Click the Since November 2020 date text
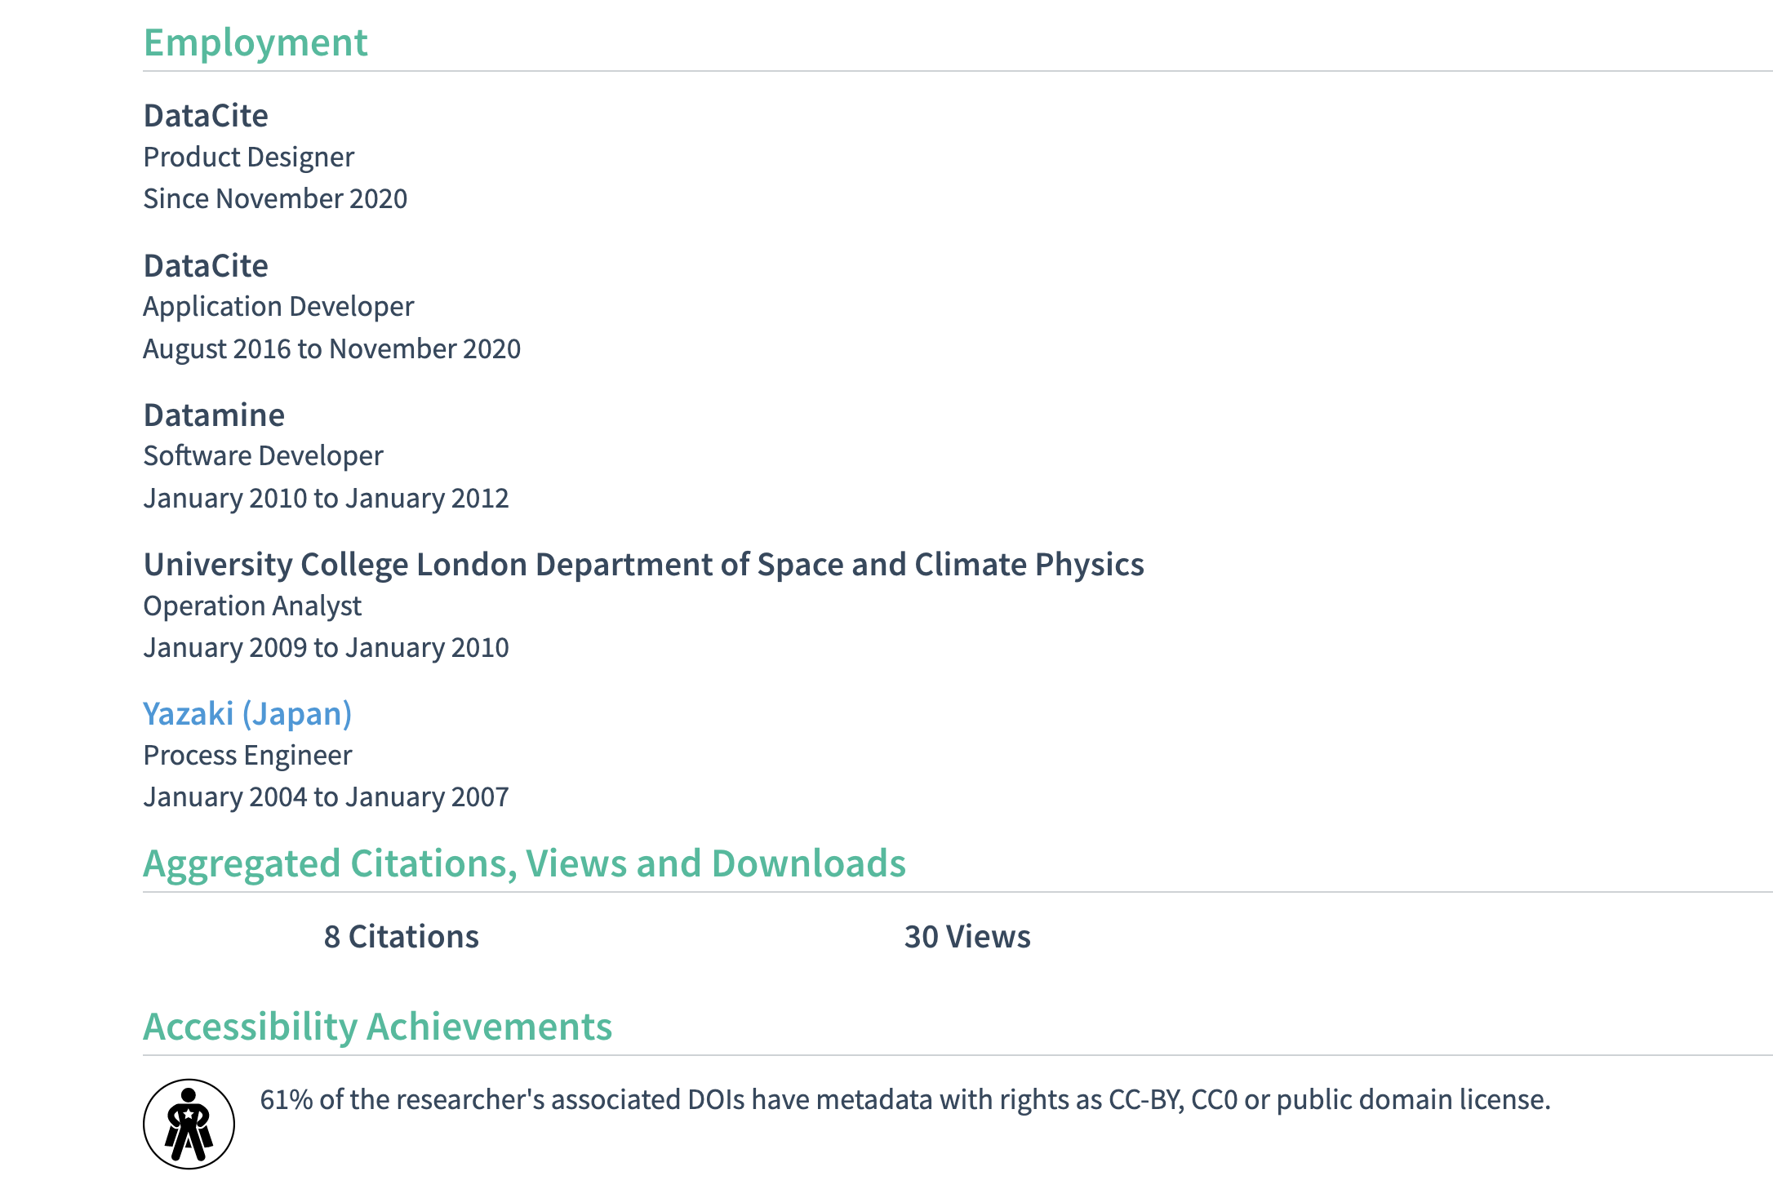 [275, 198]
